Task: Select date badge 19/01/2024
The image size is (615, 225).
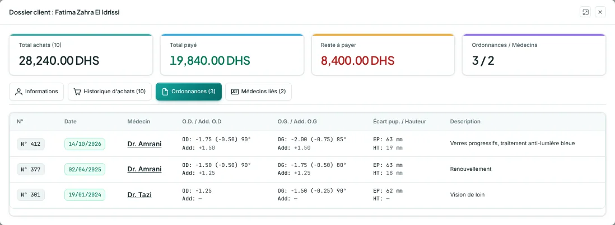Action: (x=85, y=194)
